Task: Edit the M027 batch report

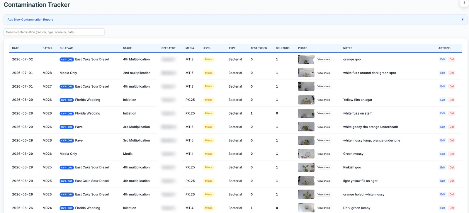Action: click(x=443, y=86)
